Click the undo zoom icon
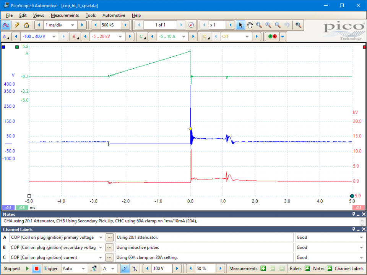The height and width of the screenshot is (275, 367). click(x=287, y=25)
